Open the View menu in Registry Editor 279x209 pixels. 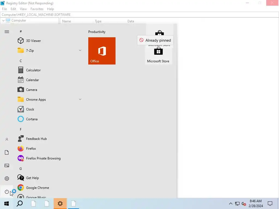pos(23,9)
